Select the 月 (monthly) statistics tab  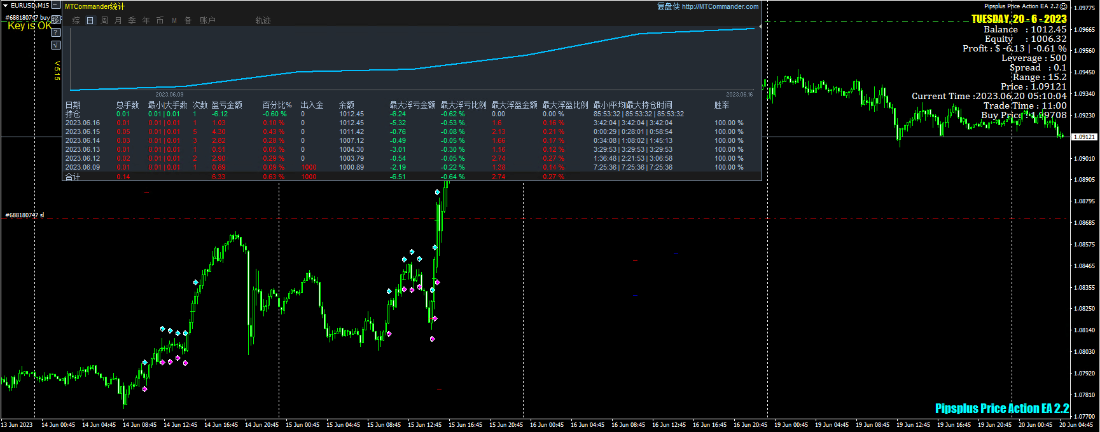118,20
